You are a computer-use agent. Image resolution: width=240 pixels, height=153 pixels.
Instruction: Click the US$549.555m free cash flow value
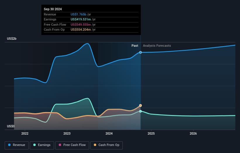pyautogui.click(x=81, y=25)
